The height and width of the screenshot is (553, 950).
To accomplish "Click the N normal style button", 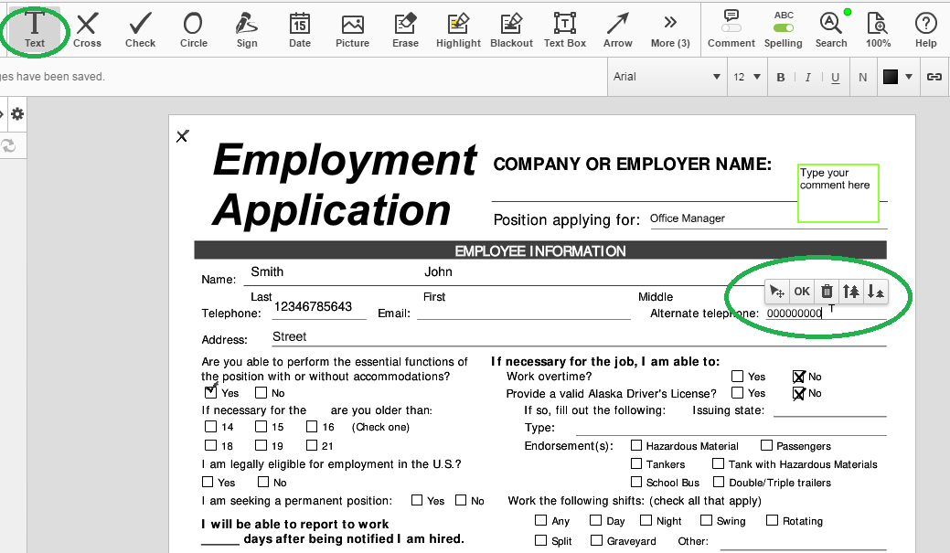I will click(x=863, y=77).
